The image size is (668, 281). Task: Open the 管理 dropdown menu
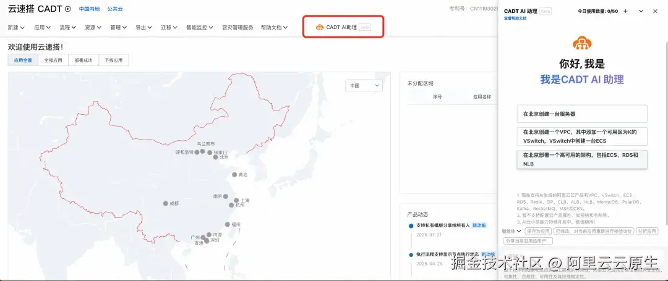[118, 27]
